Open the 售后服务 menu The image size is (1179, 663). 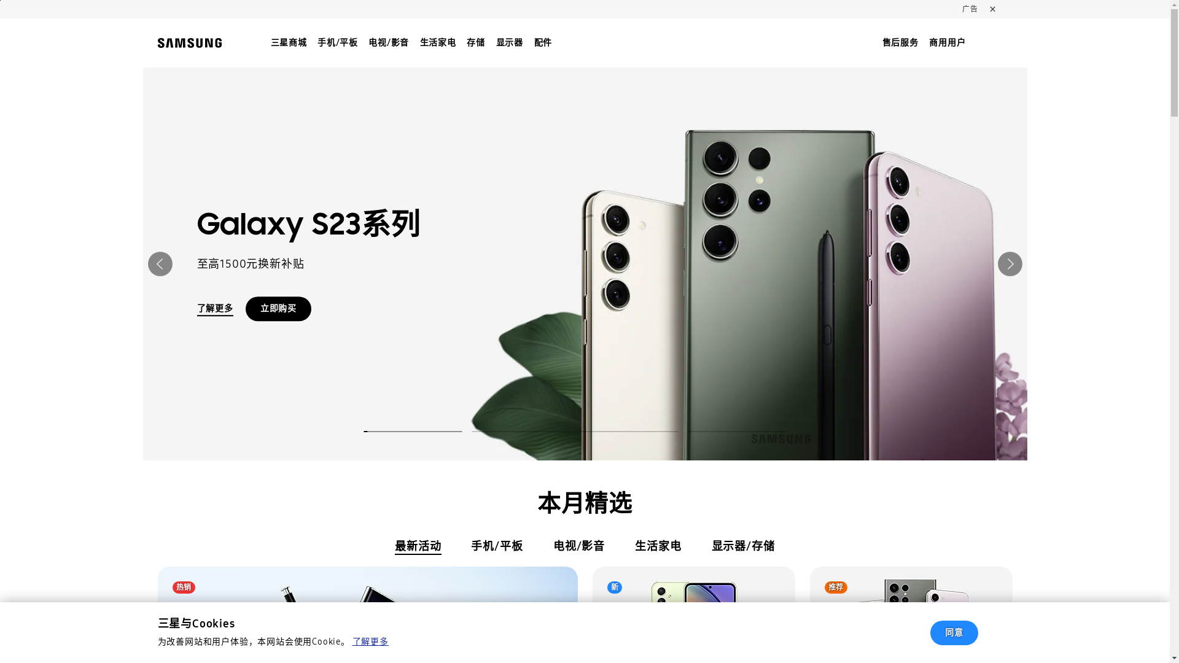click(x=900, y=42)
